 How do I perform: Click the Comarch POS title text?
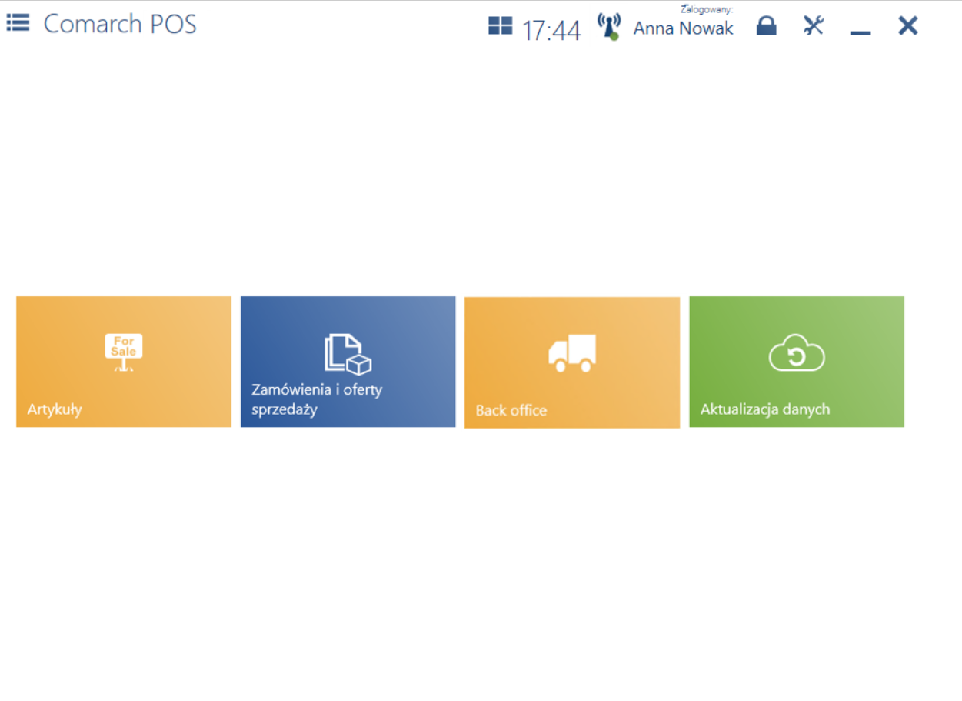[x=120, y=24]
